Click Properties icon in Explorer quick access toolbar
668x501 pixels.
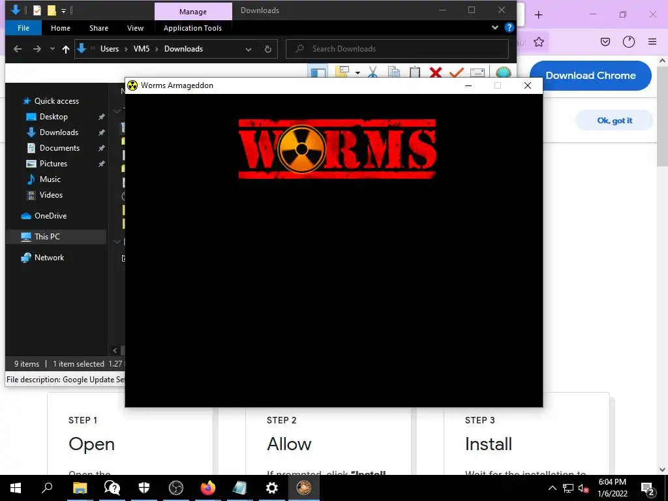[x=37, y=10]
